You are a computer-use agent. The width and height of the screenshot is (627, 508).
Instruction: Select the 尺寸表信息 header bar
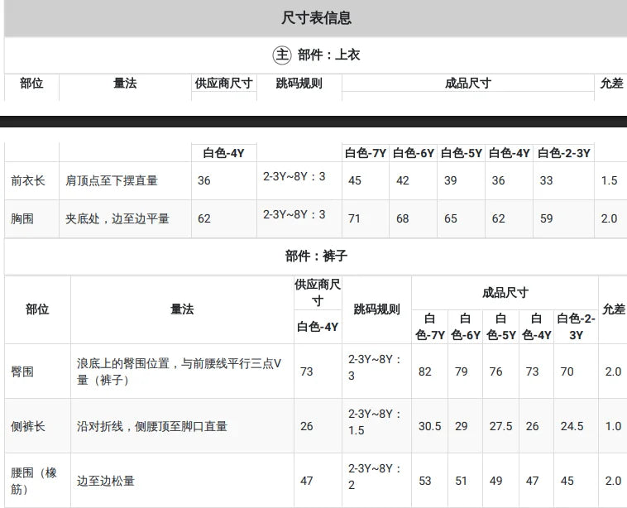(315, 18)
